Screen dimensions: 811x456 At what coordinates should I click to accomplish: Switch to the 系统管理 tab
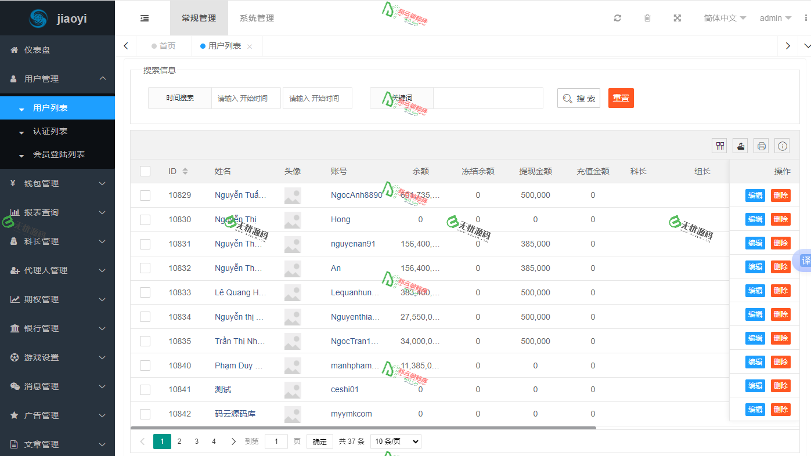(256, 18)
